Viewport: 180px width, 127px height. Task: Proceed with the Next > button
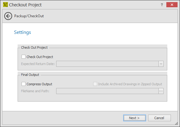tap(134, 118)
